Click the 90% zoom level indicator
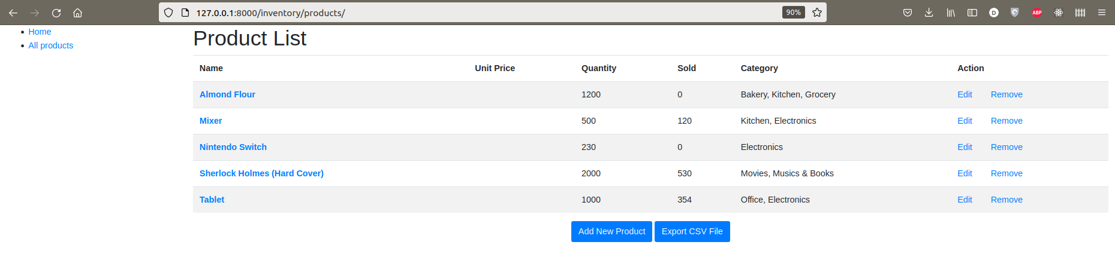The width and height of the screenshot is (1115, 254). pos(793,13)
